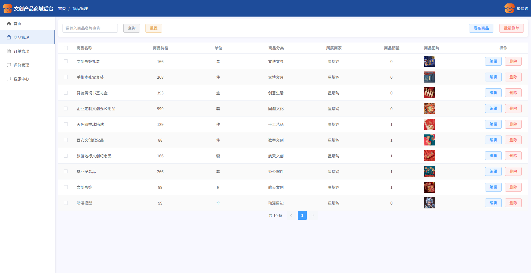Click the 批量删除 button
Viewport: 531px width, 273px height.
click(511, 28)
